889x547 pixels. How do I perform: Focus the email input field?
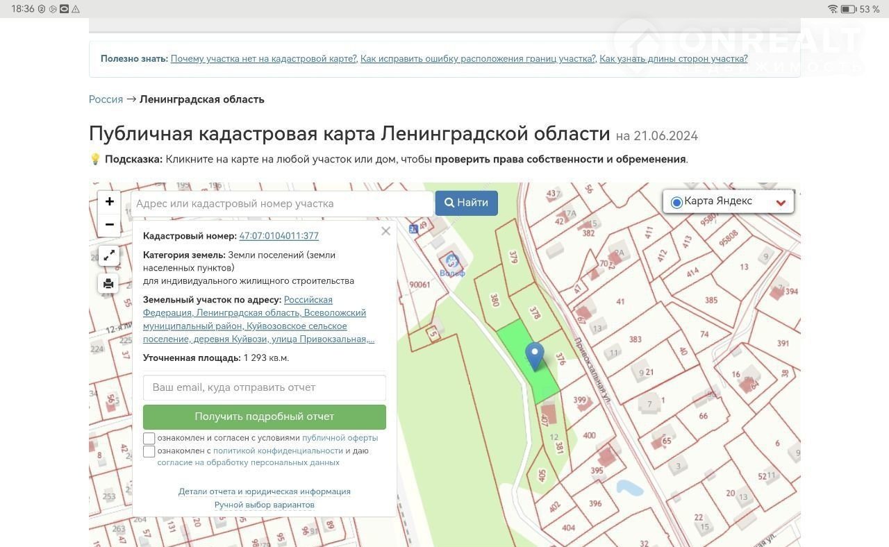pyautogui.click(x=264, y=387)
